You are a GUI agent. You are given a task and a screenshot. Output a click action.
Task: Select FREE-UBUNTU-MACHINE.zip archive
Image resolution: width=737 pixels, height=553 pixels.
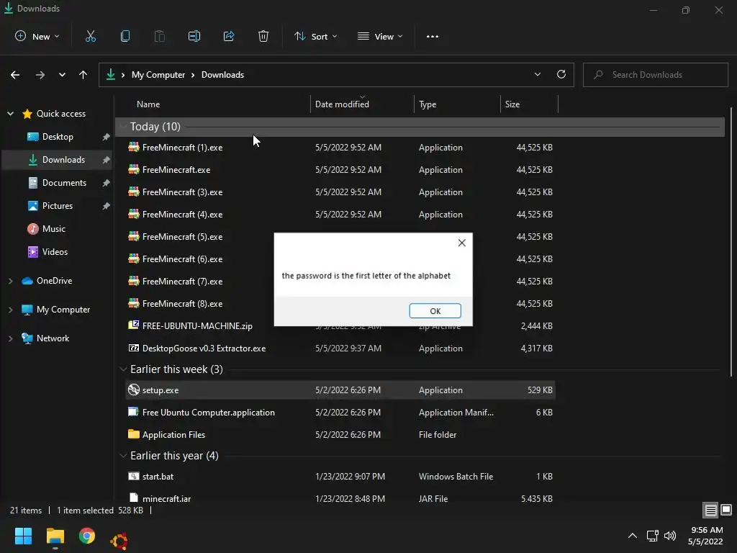[x=197, y=326]
